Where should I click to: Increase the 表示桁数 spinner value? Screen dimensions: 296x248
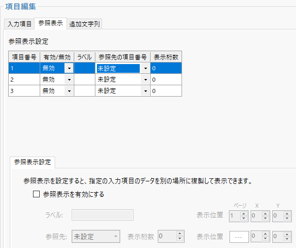[x=179, y=234]
